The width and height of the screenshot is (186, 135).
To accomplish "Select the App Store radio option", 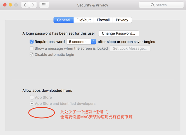I will (32, 97).
